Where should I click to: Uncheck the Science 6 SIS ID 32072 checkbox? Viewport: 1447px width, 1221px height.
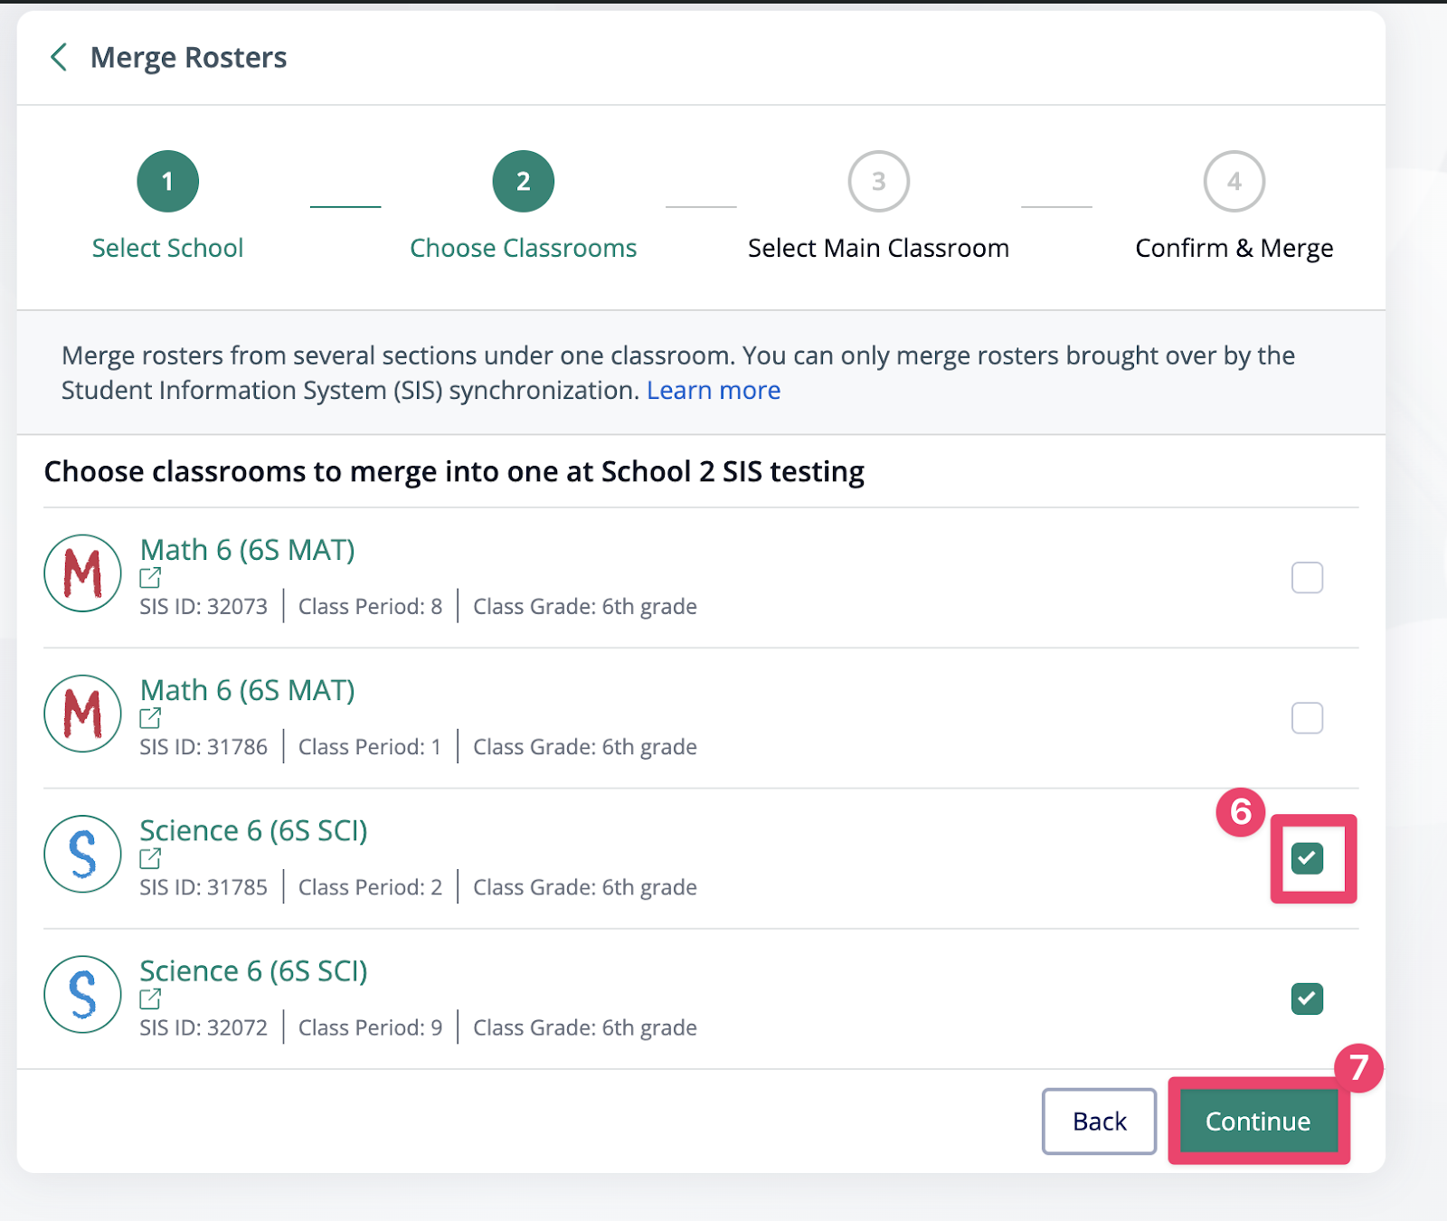coord(1307,999)
